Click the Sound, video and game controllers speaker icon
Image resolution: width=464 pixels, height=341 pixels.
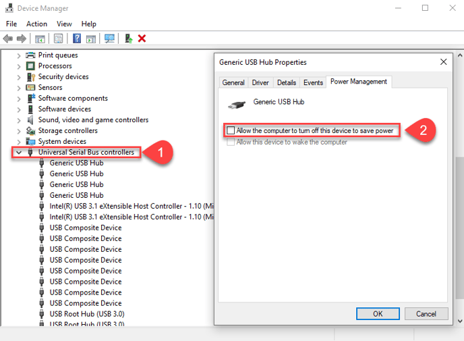(30, 120)
